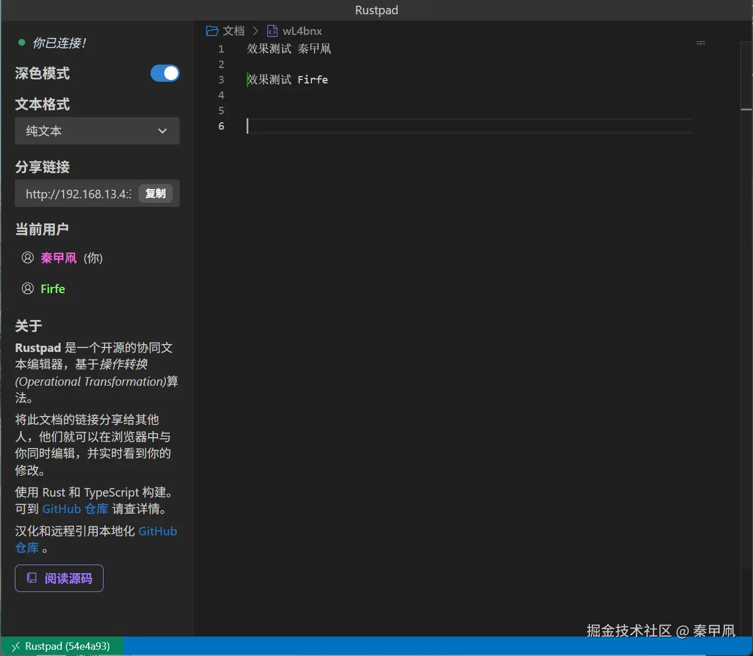
Task: Click line number 6 in gutter
Action: tap(221, 126)
